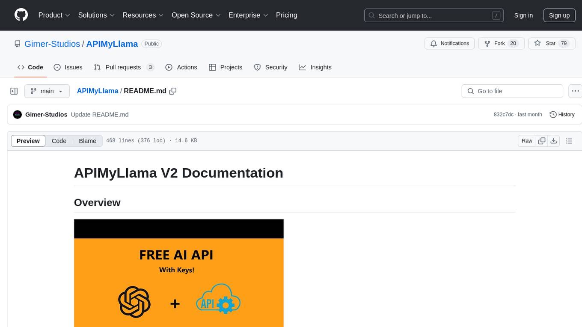Screen dimensions: 582x327
Task: Select the Code view
Action: (59, 141)
